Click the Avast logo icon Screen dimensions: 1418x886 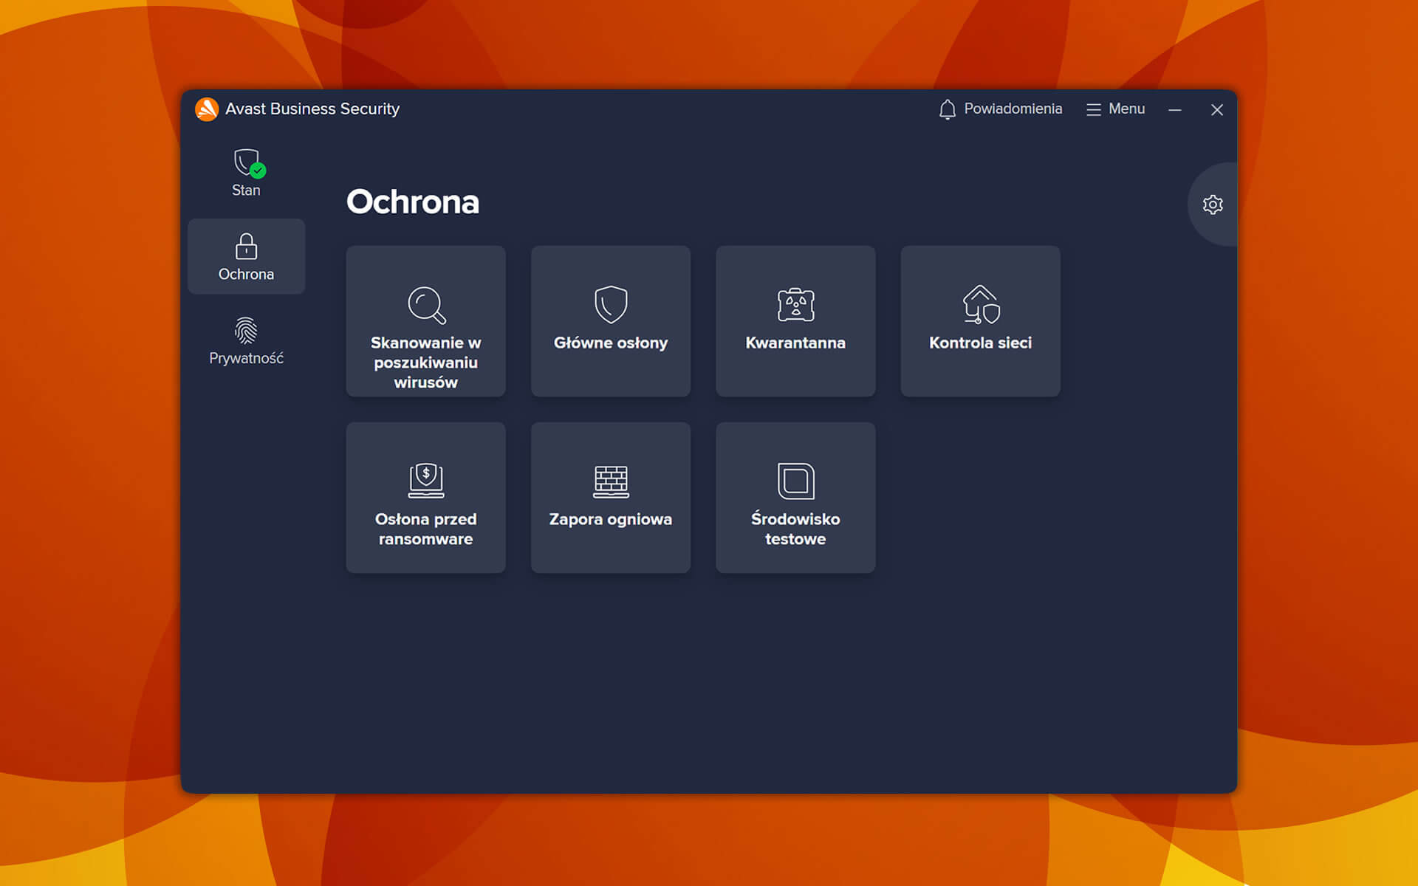pyautogui.click(x=207, y=109)
